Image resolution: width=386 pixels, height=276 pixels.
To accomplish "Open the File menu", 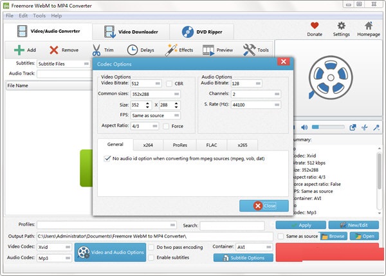I will (10, 15).
